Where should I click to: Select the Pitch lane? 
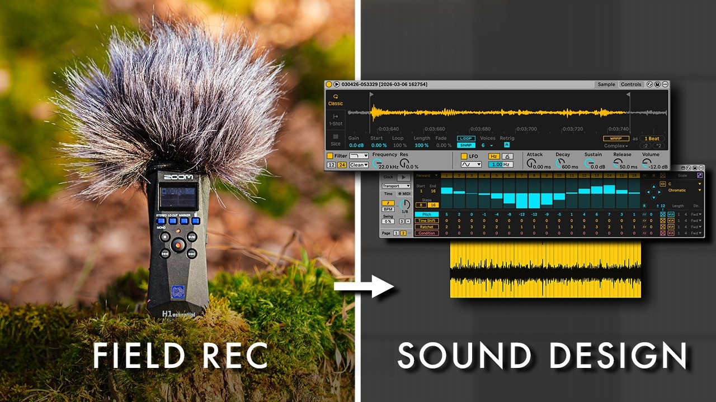coord(426,214)
